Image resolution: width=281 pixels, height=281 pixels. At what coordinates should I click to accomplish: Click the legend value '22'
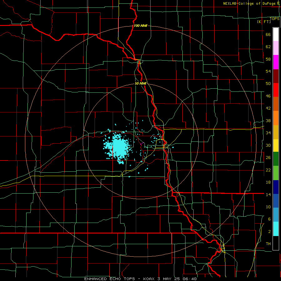[268, 170]
